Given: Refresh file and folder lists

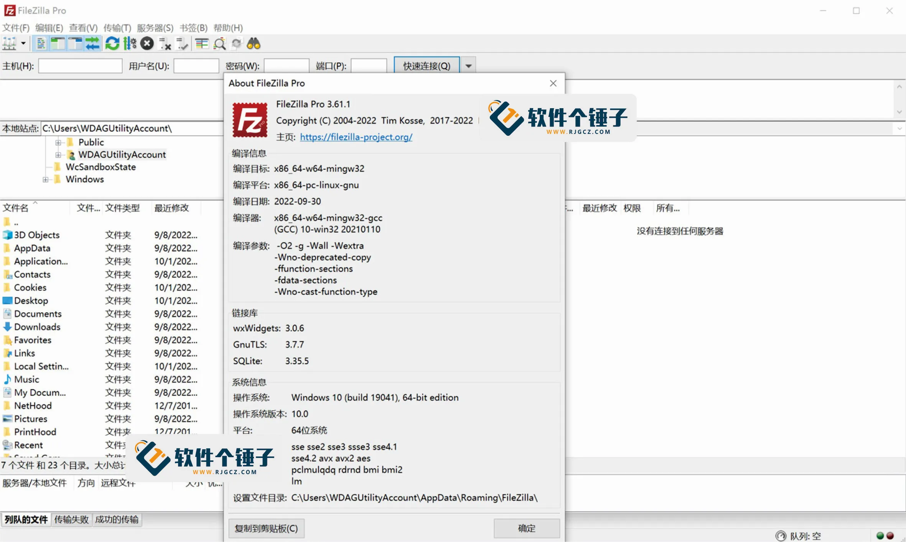Looking at the screenshot, I should (112, 44).
